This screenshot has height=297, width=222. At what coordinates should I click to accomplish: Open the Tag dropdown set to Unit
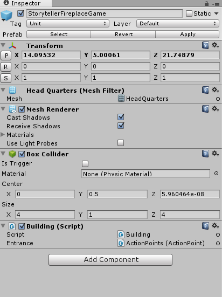[x=68, y=24]
